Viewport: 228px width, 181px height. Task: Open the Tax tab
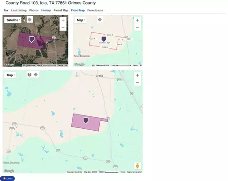tap(6, 10)
